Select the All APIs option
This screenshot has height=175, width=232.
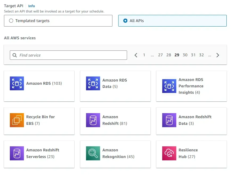(126, 20)
